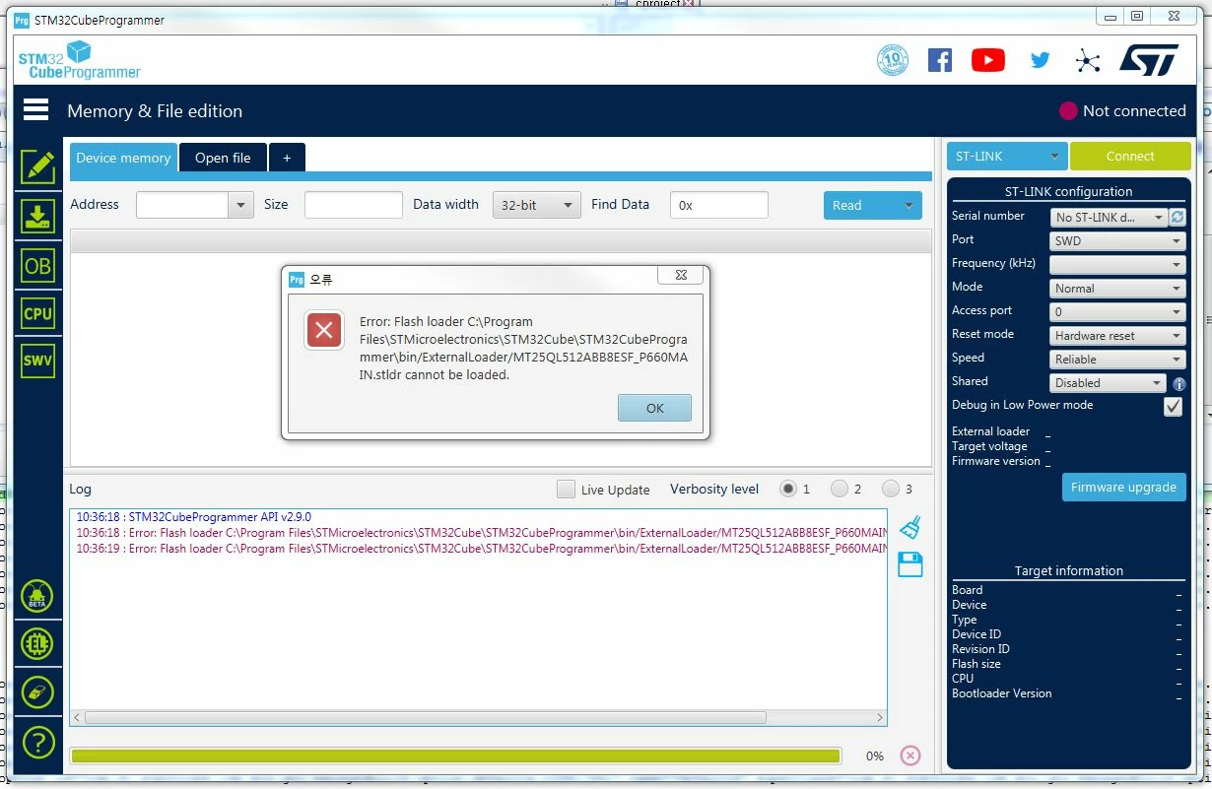Open the Frequency (kHz) dropdown

tap(1117, 264)
